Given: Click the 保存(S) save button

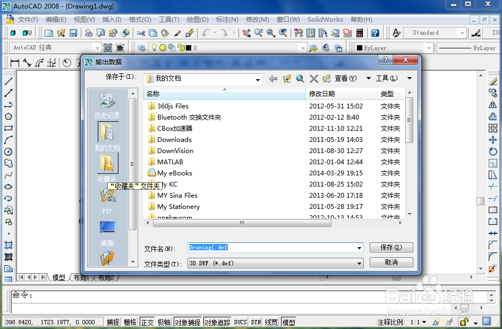Looking at the screenshot, I should tap(391, 247).
